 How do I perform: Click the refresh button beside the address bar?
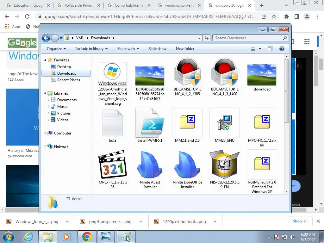click(x=206, y=38)
